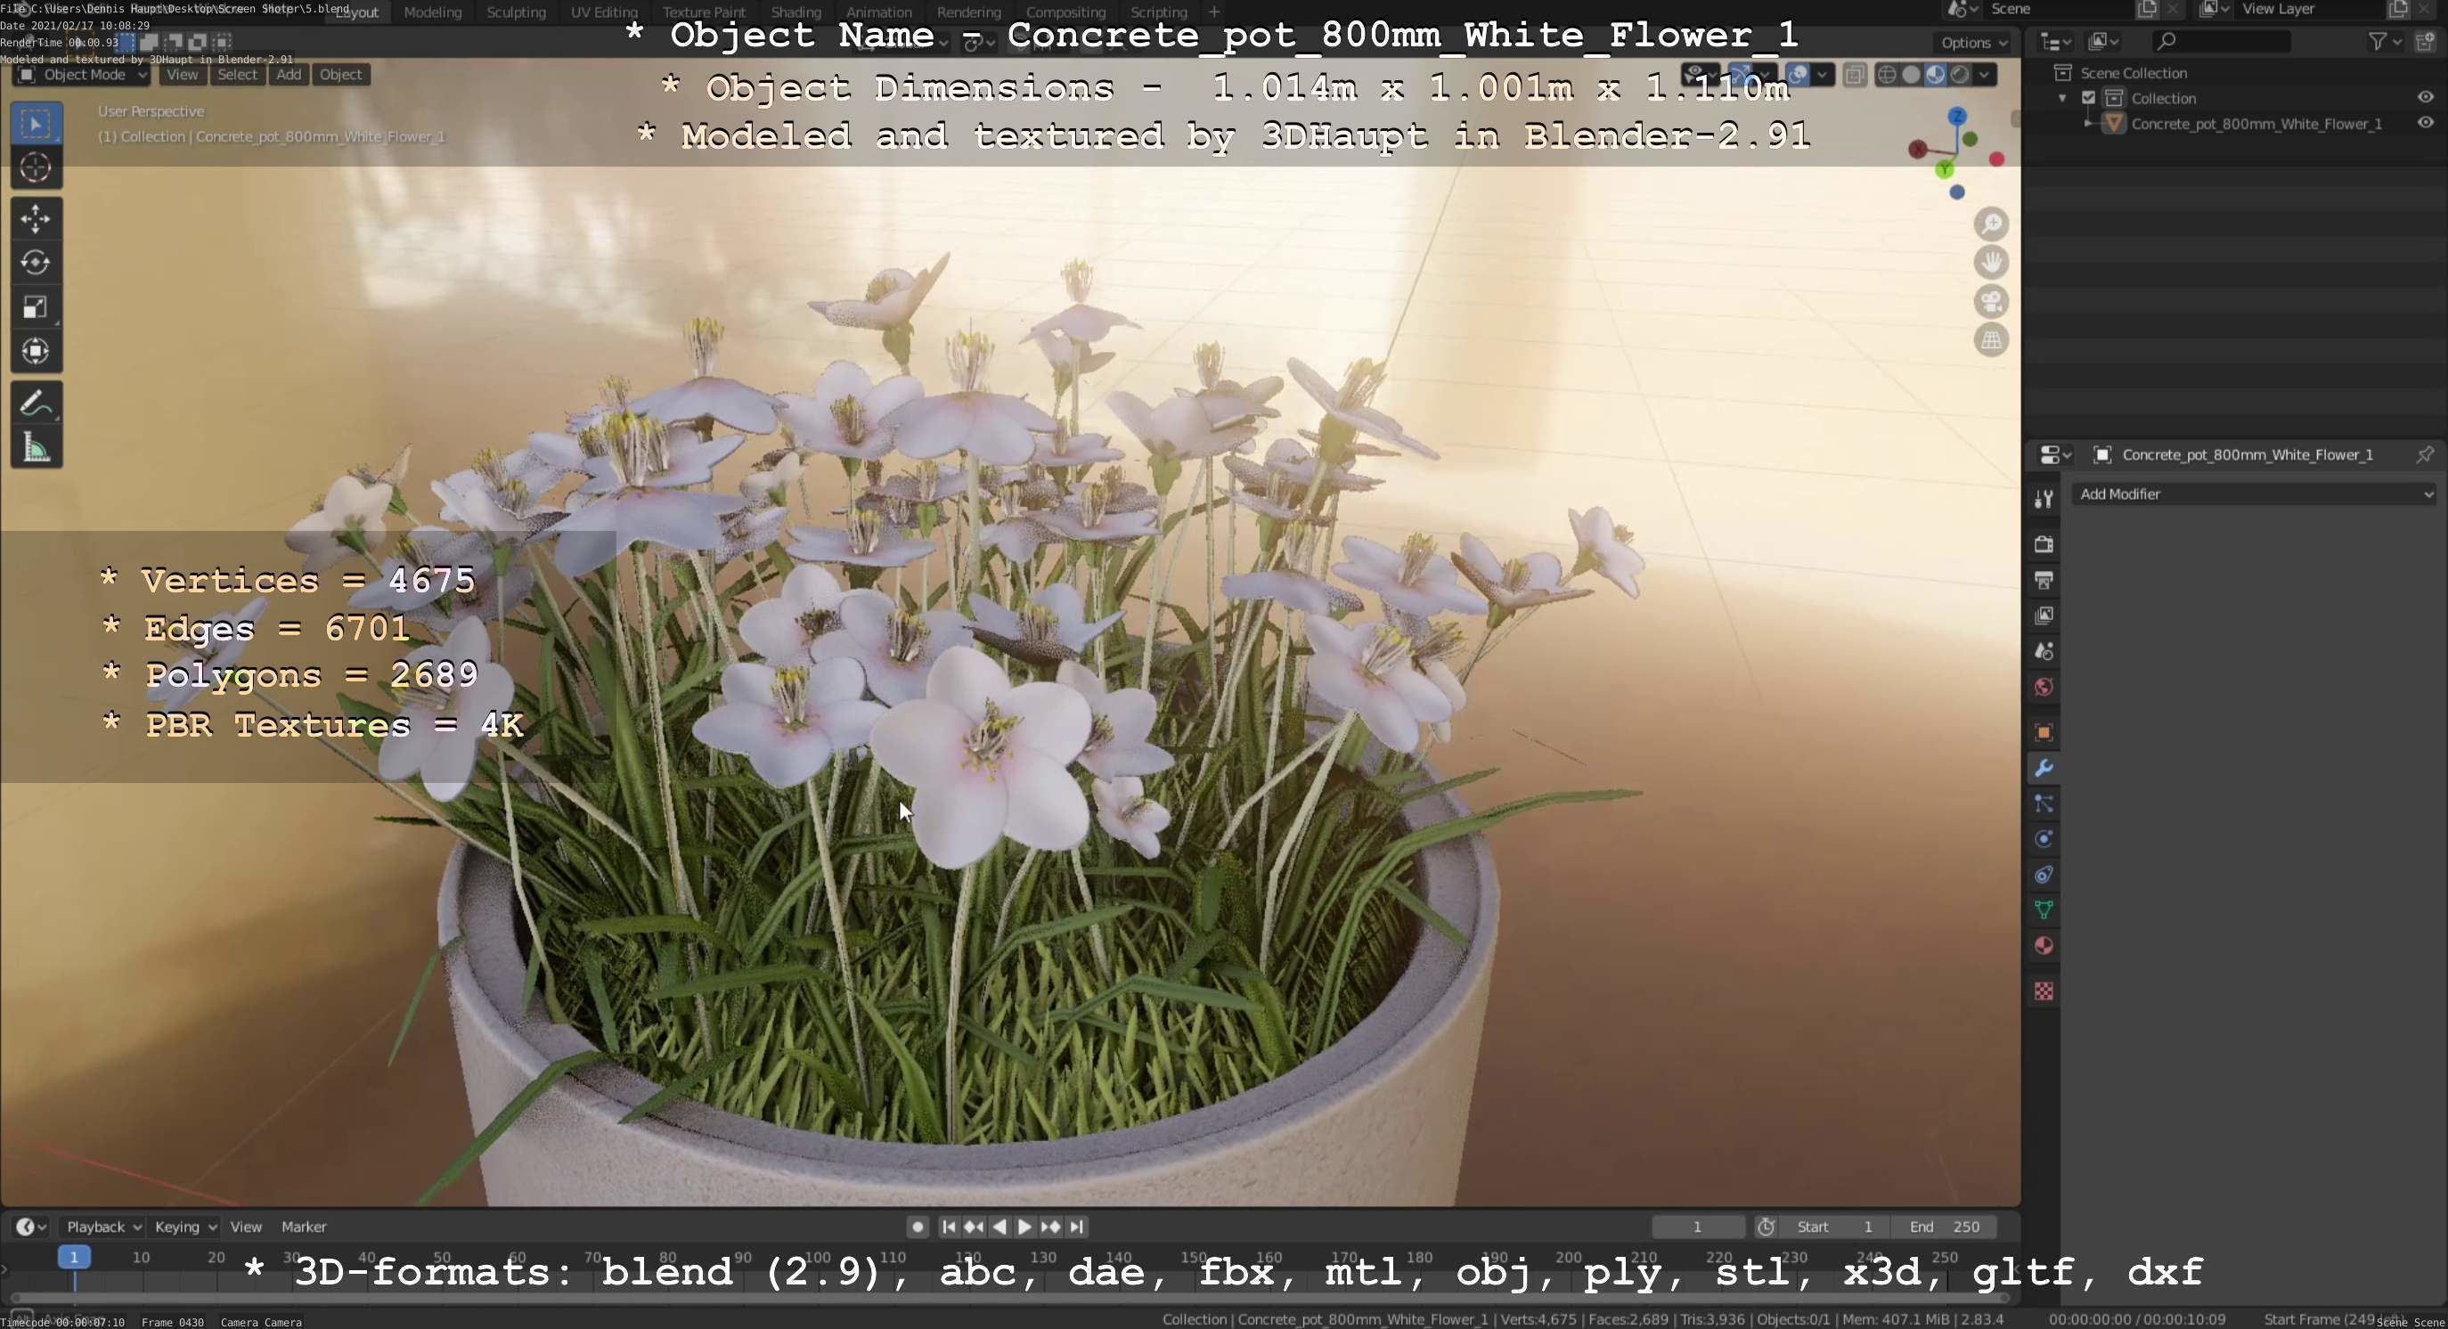Open the Add Modifier dropdown
This screenshot has height=1329, width=2448.
[x=2253, y=494]
